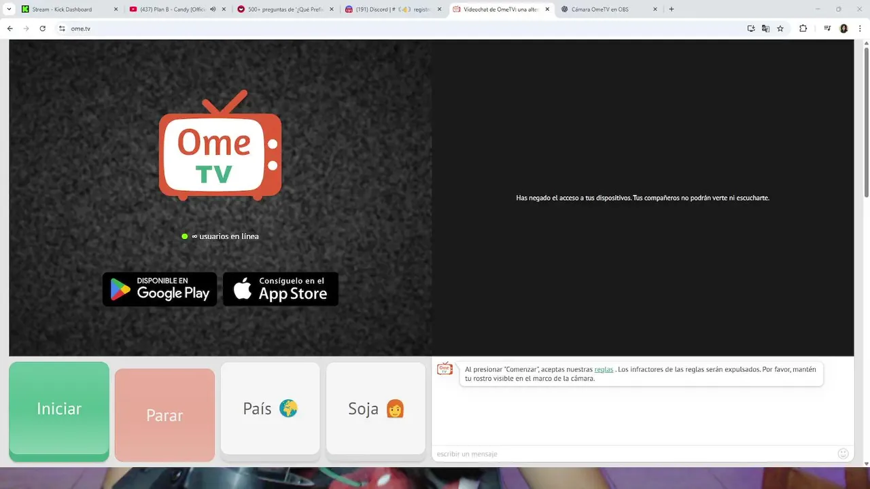
Task: Click the Google Play download badge
Action: coord(160,289)
